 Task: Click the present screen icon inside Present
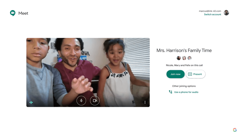pyautogui.click(x=190, y=74)
